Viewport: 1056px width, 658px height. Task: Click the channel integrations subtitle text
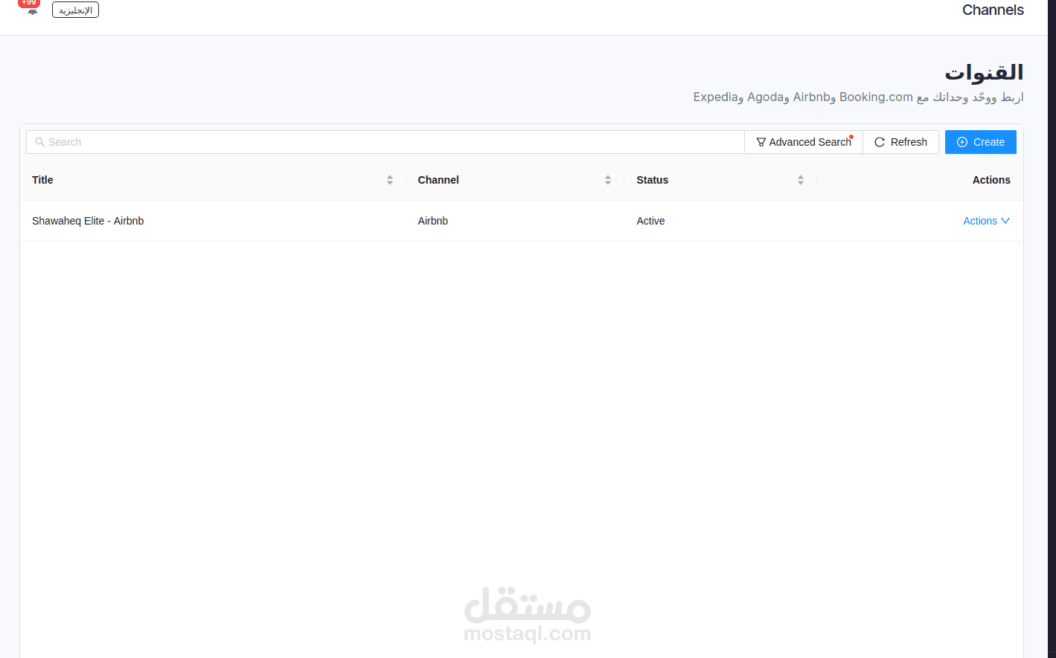[x=858, y=97]
